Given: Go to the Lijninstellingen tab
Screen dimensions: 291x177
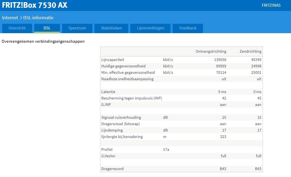Looking at the screenshot, I should 150,28.
